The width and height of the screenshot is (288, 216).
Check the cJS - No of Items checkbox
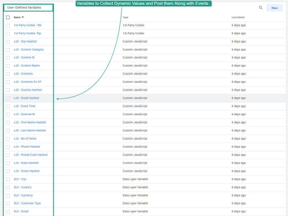8,139
